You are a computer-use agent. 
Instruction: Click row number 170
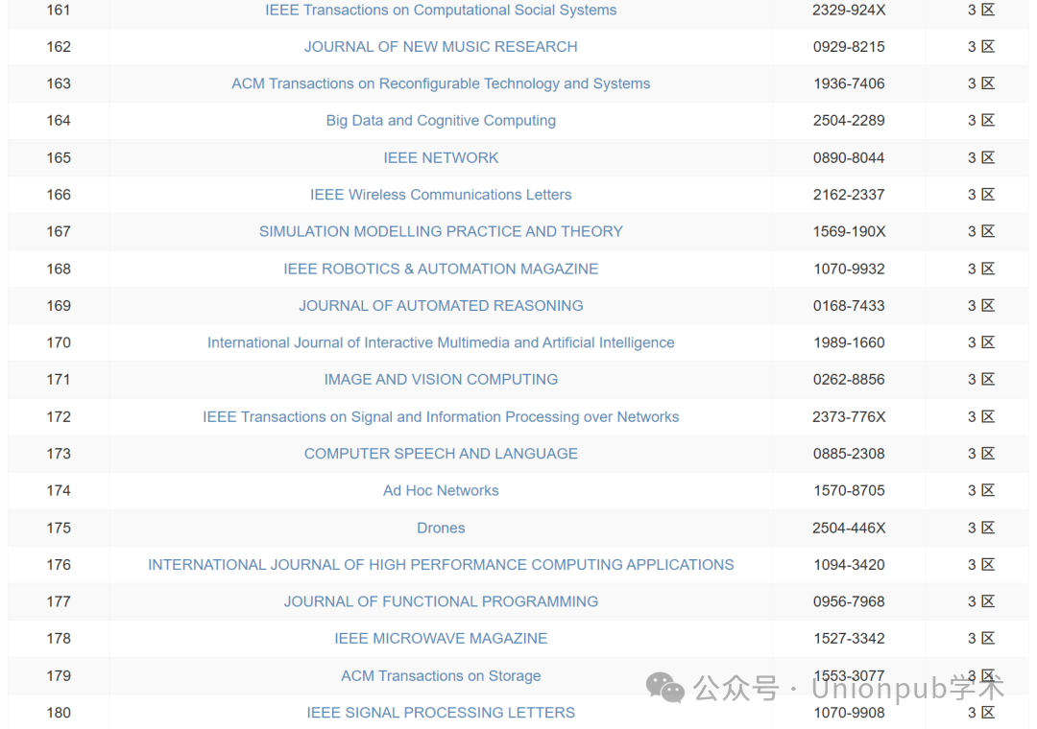pyautogui.click(x=59, y=343)
